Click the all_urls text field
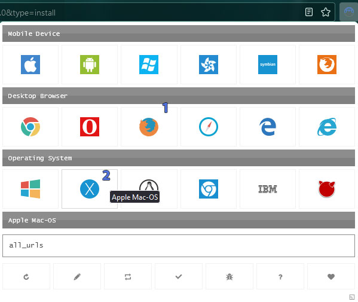 (179, 246)
